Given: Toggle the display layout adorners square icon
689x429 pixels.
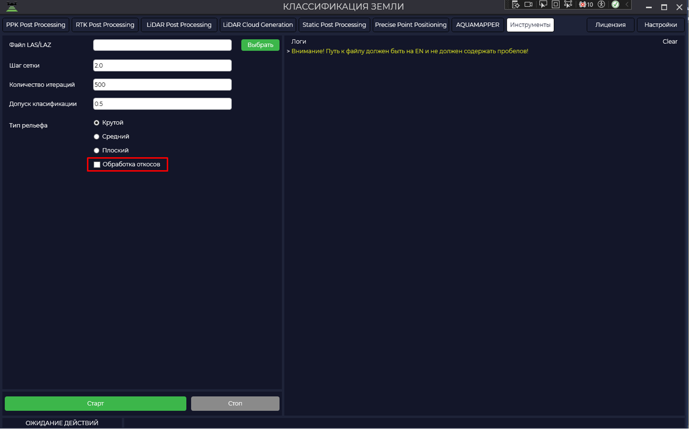Looking at the screenshot, I should pos(556,5).
